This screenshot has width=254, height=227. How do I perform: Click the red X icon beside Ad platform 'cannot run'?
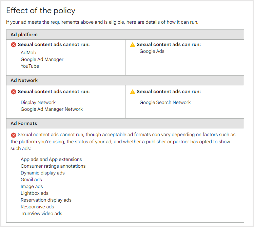point(14,45)
